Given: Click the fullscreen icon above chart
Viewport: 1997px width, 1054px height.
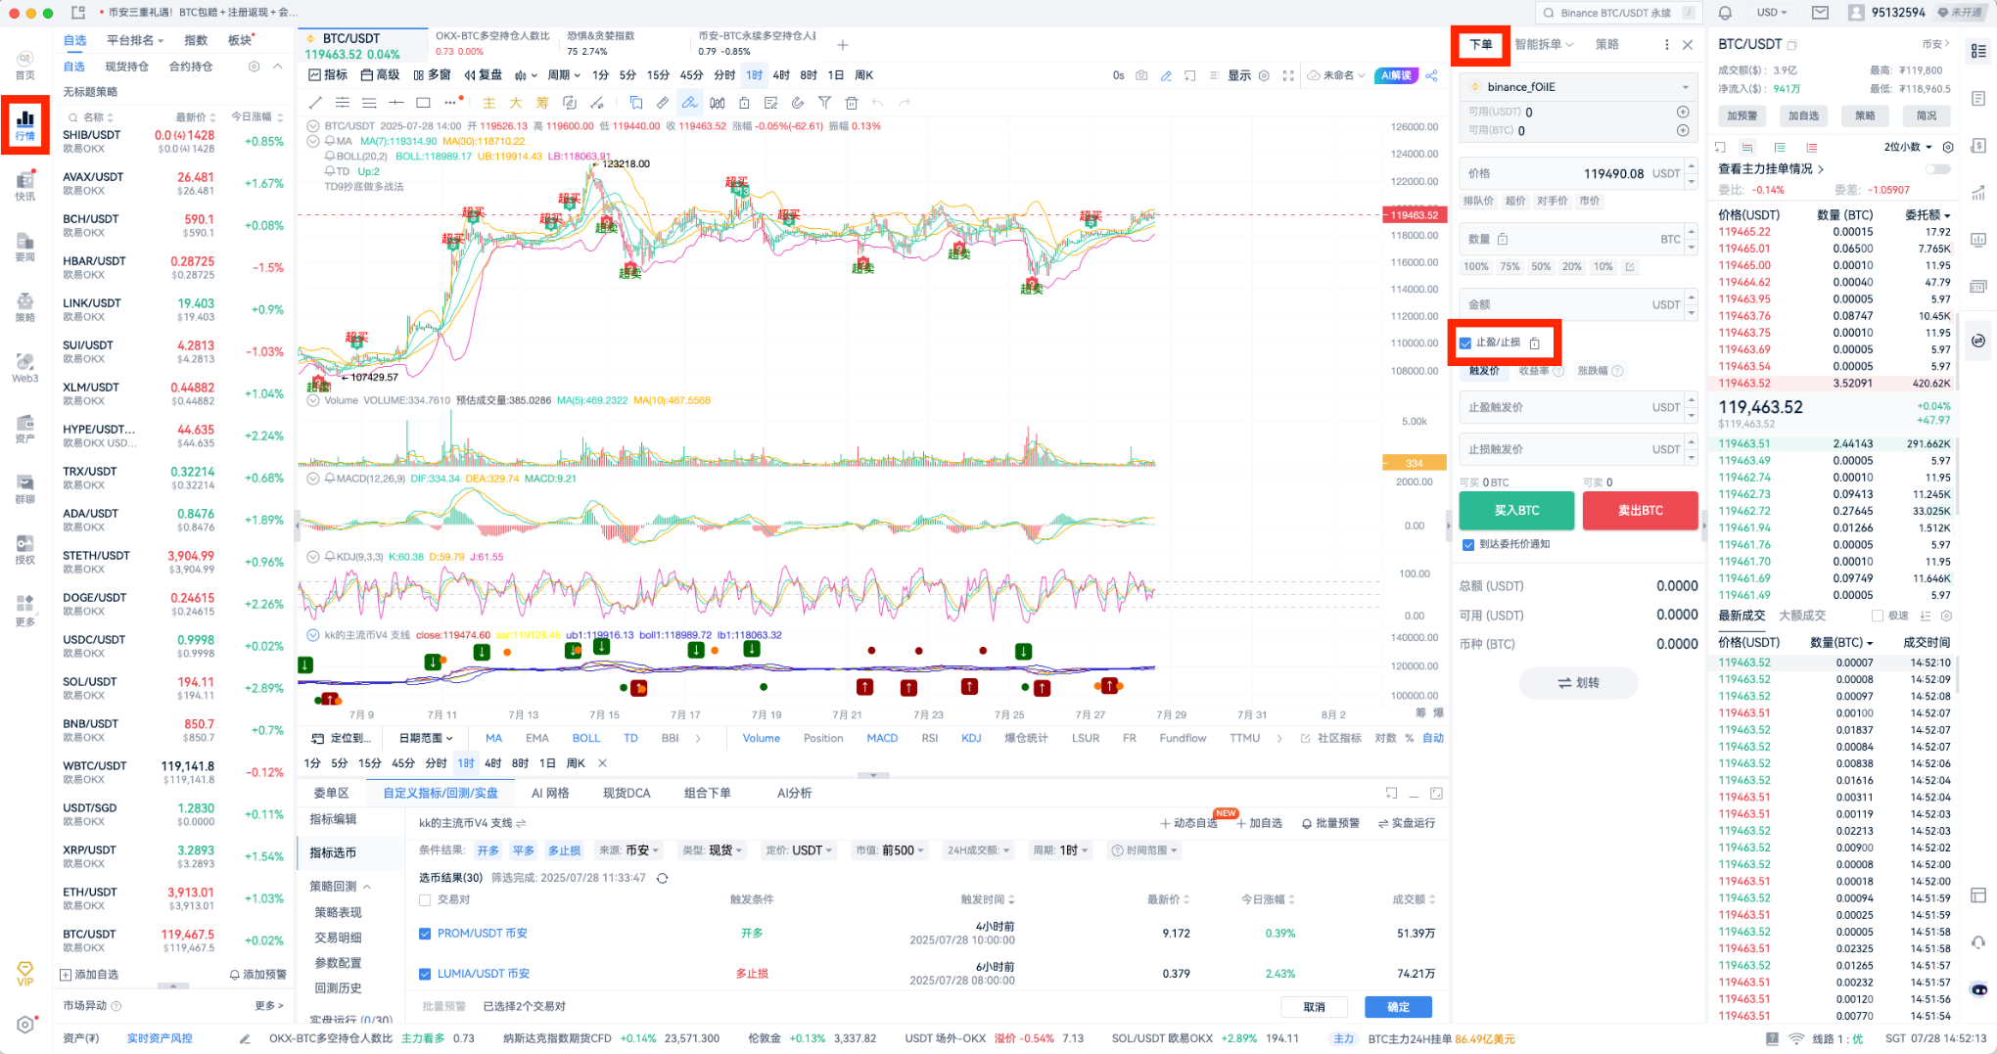Looking at the screenshot, I should click(x=1288, y=75).
